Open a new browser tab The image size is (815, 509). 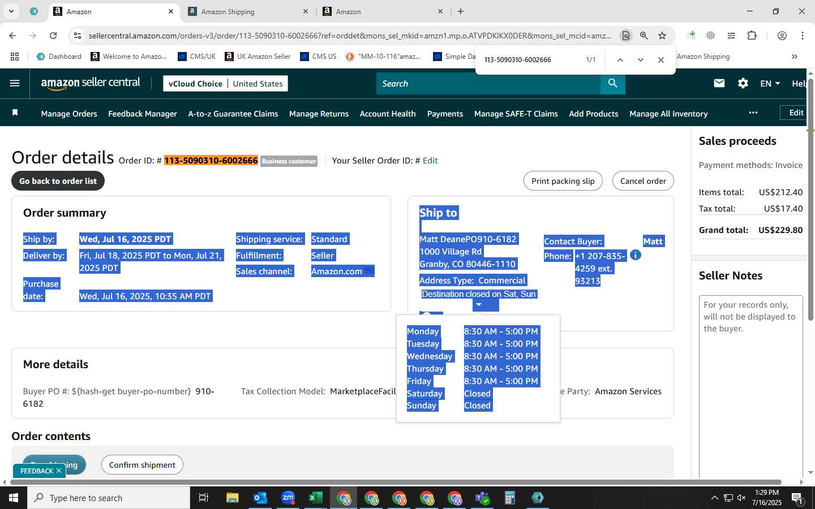click(461, 11)
